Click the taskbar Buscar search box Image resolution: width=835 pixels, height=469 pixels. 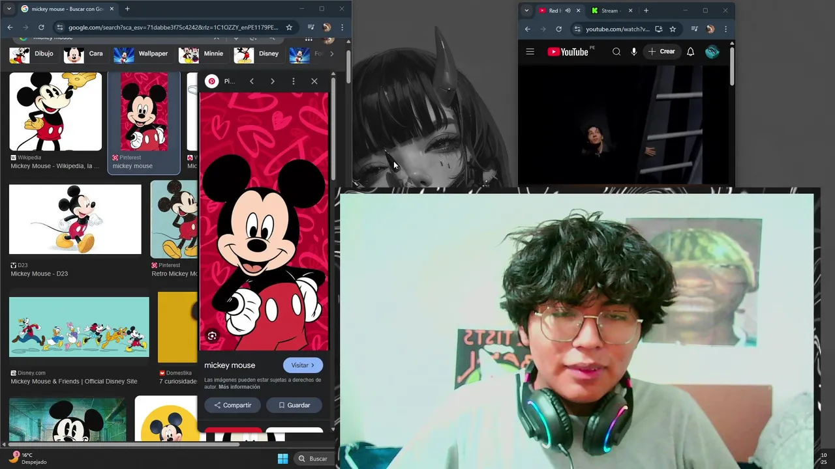(x=313, y=459)
